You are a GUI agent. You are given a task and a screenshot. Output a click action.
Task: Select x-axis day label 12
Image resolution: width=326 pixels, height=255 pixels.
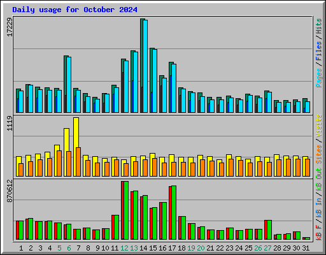coord(124,248)
